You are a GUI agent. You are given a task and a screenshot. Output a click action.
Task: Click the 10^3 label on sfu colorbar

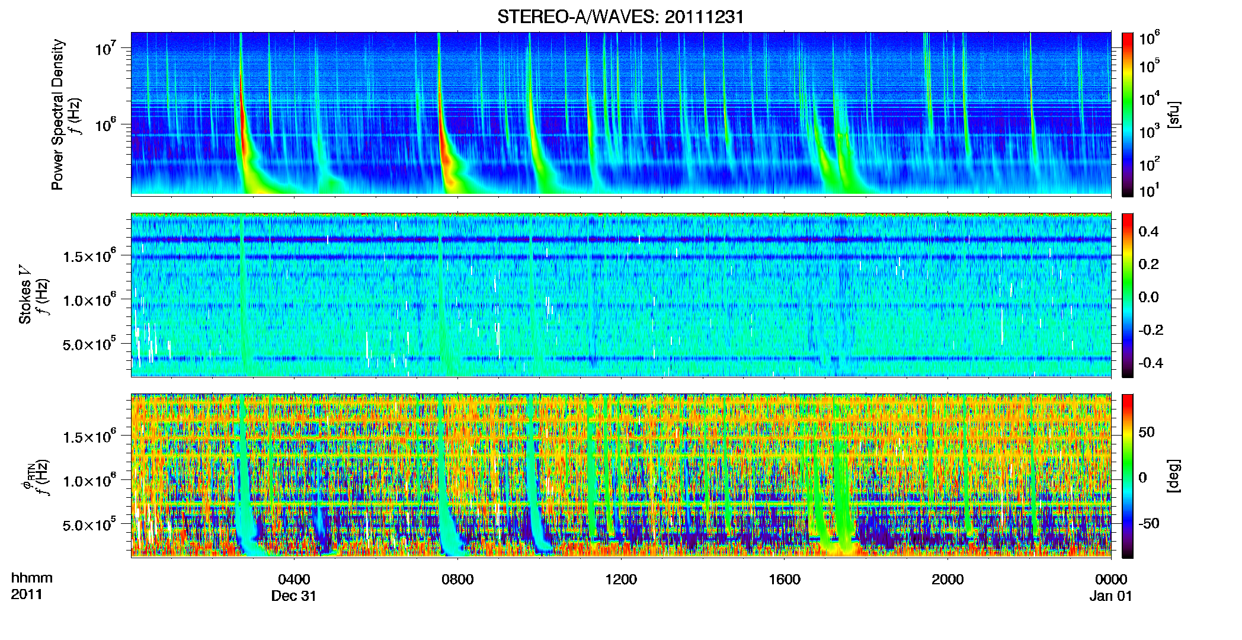(x=1150, y=132)
